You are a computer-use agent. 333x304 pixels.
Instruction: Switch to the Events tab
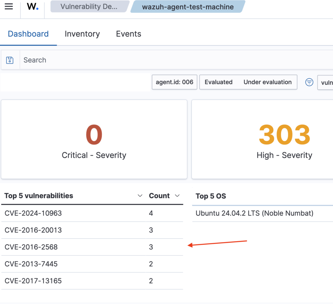128,34
